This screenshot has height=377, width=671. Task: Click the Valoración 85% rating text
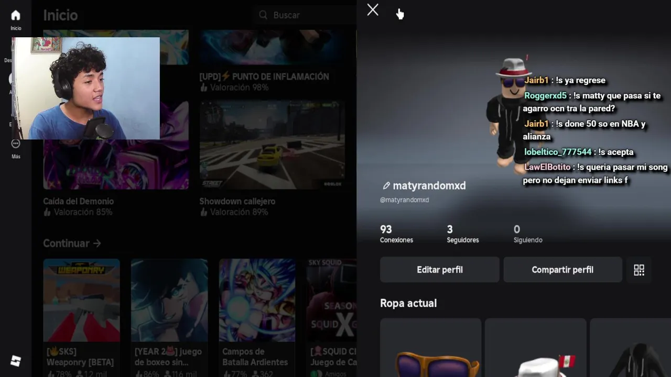78,212
